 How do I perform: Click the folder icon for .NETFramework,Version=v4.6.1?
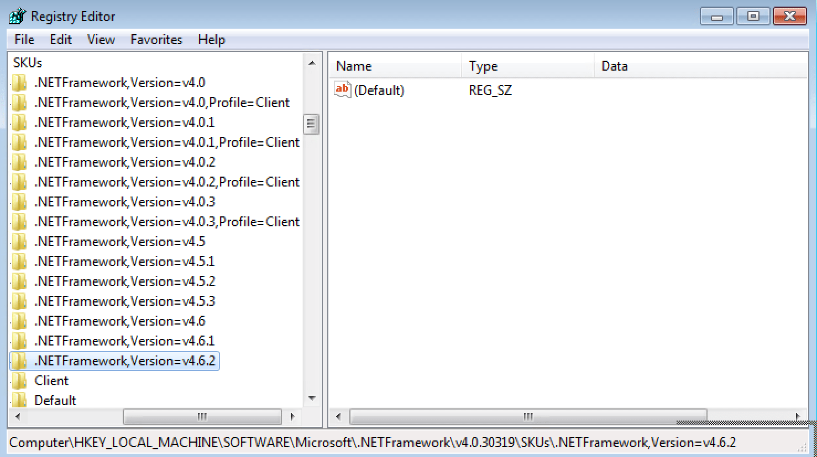point(19,341)
